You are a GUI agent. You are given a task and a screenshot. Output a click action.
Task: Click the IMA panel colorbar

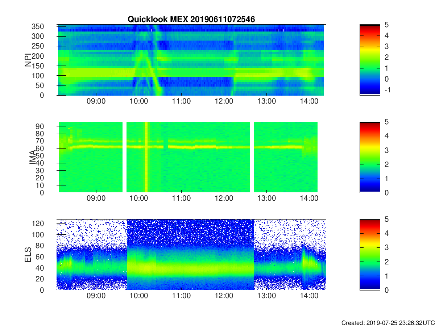(370, 157)
